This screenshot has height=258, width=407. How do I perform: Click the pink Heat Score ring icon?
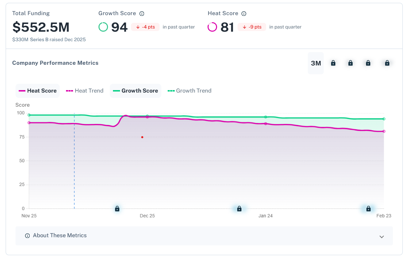click(213, 27)
